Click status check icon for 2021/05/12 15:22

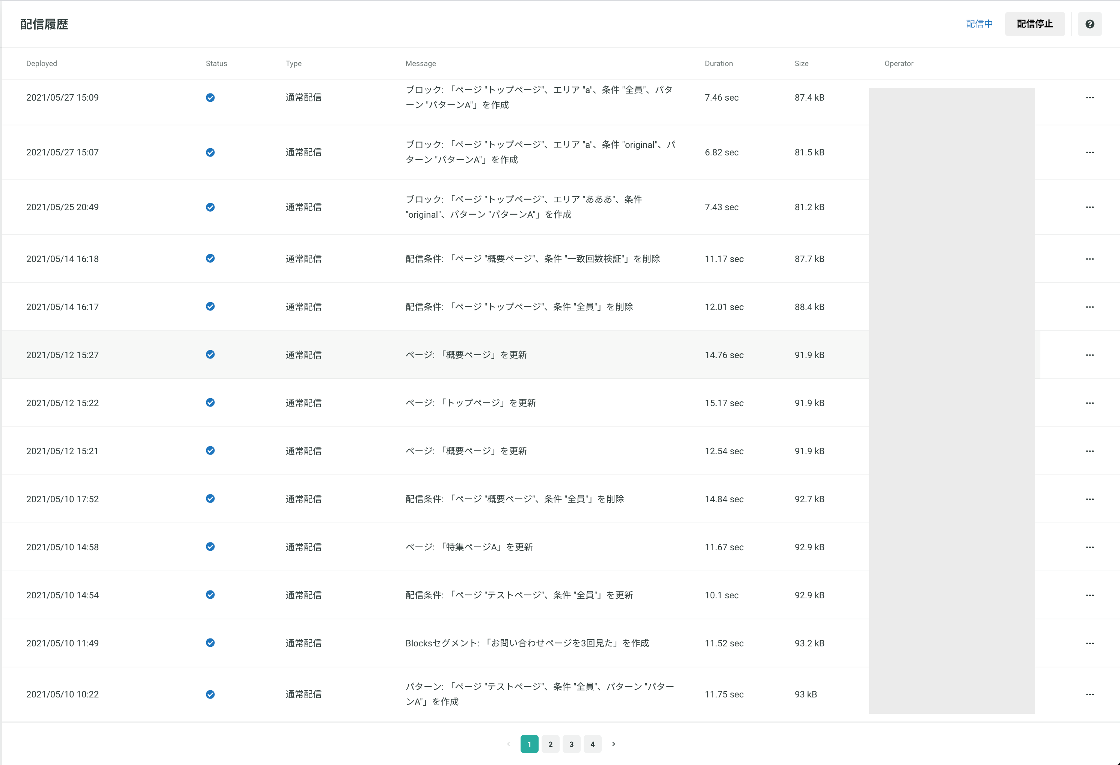click(x=210, y=402)
